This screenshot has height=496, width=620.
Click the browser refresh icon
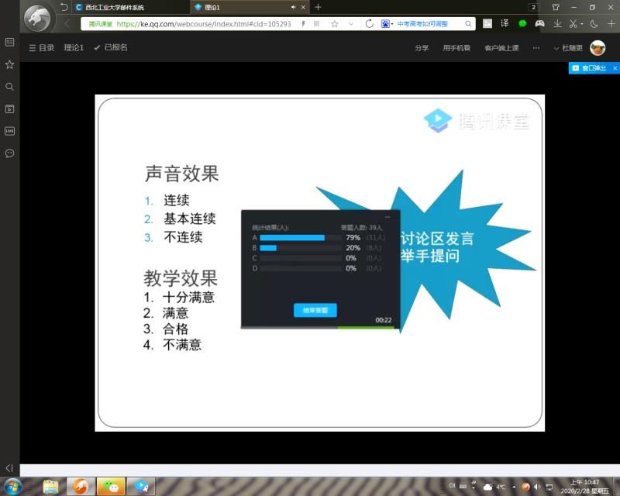coord(369,24)
